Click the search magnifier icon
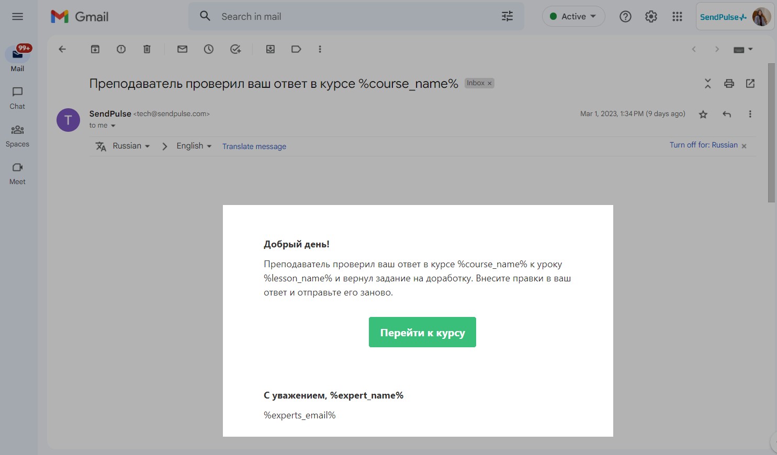The image size is (777, 455). click(x=205, y=16)
